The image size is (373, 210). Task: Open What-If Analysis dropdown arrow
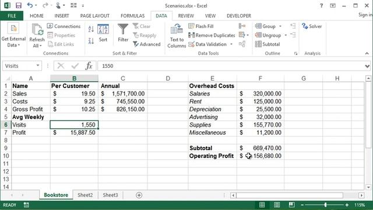pos(248,35)
